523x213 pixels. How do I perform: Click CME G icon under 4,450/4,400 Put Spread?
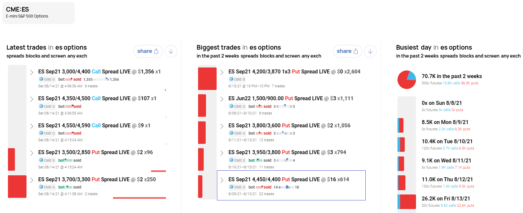(x=237, y=187)
